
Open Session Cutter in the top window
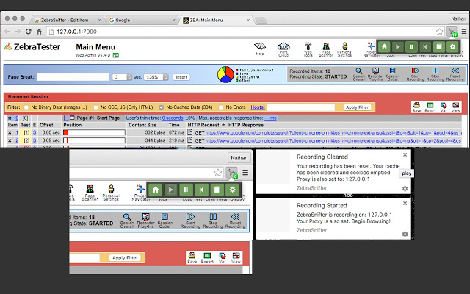tap(393, 74)
